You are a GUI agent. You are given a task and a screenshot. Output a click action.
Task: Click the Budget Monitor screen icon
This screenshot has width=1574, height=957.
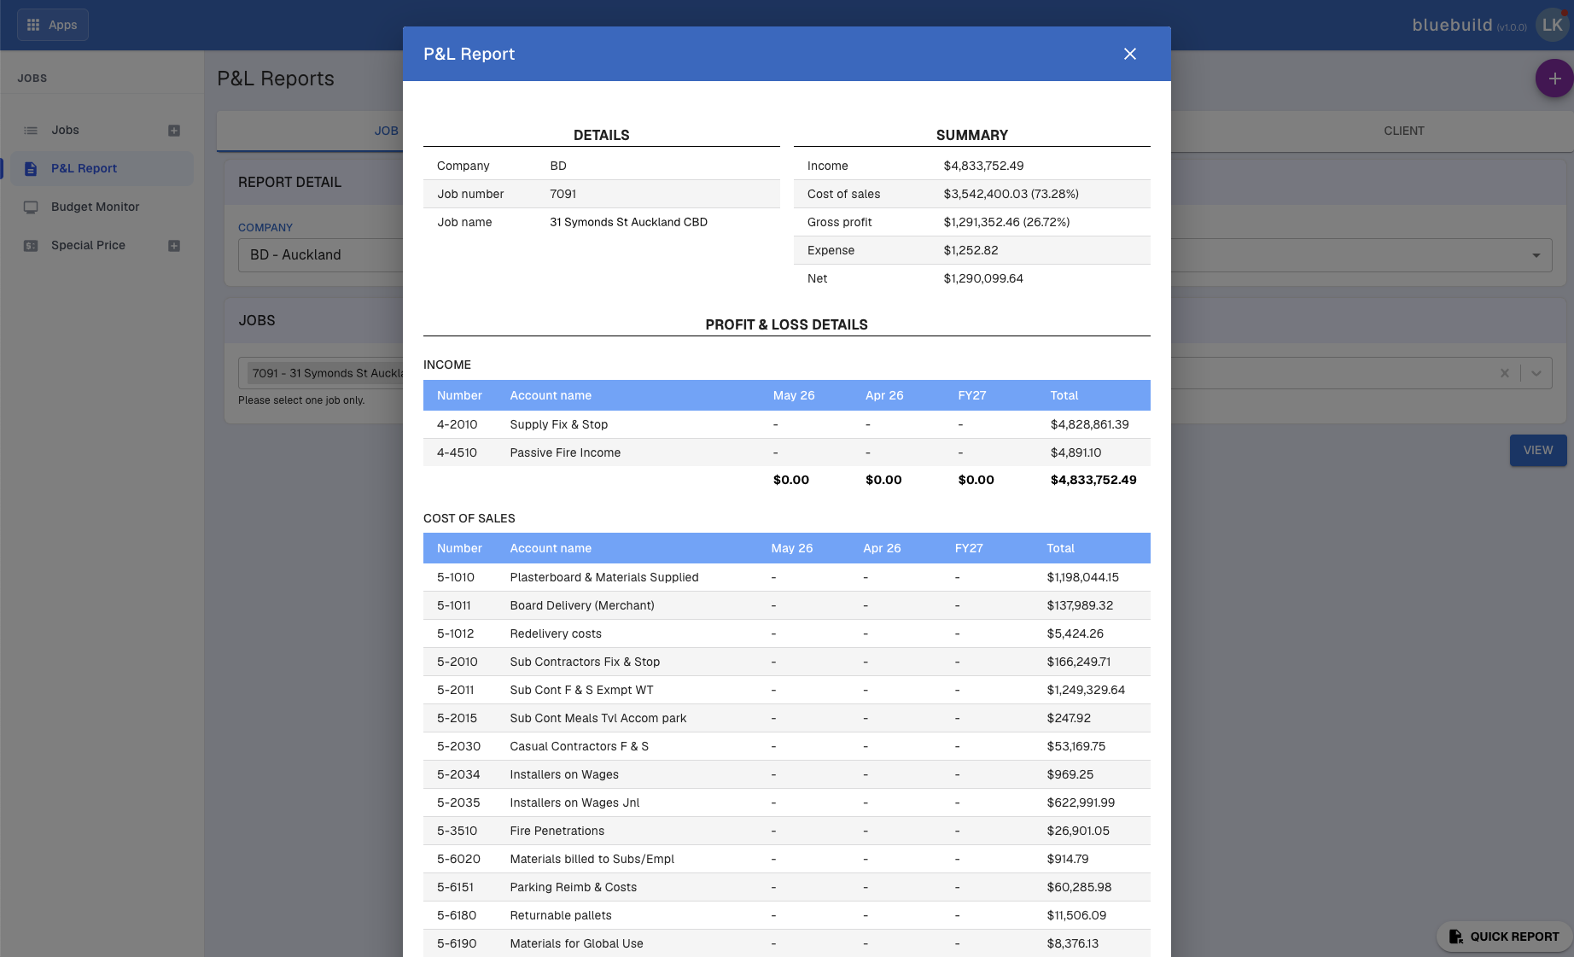pyautogui.click(x=31, y=207)
